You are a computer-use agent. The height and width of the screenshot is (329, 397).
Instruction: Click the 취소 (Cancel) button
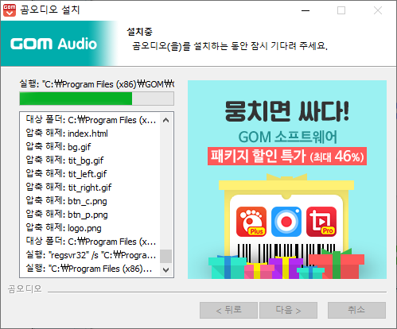[x=356, y=310]
